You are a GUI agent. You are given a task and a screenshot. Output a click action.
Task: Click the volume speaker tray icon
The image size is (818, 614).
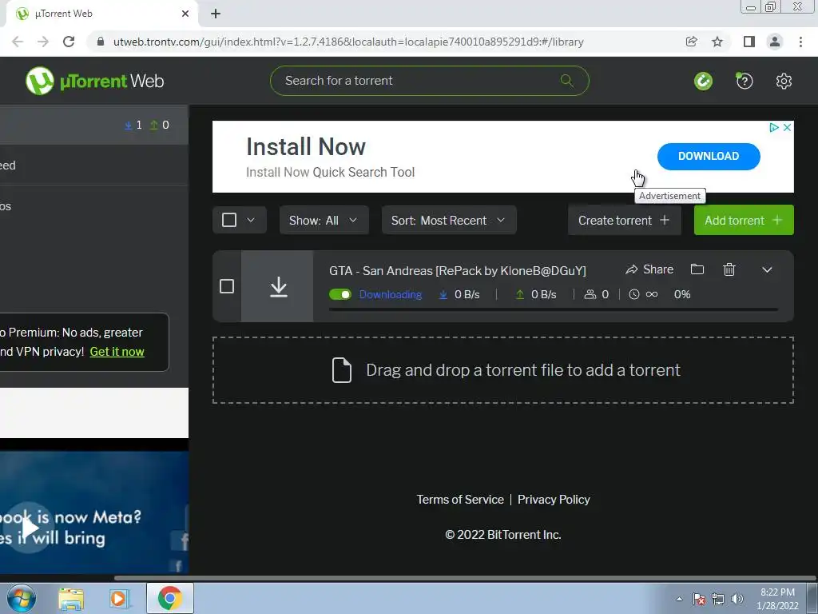(x=737, y=599)
